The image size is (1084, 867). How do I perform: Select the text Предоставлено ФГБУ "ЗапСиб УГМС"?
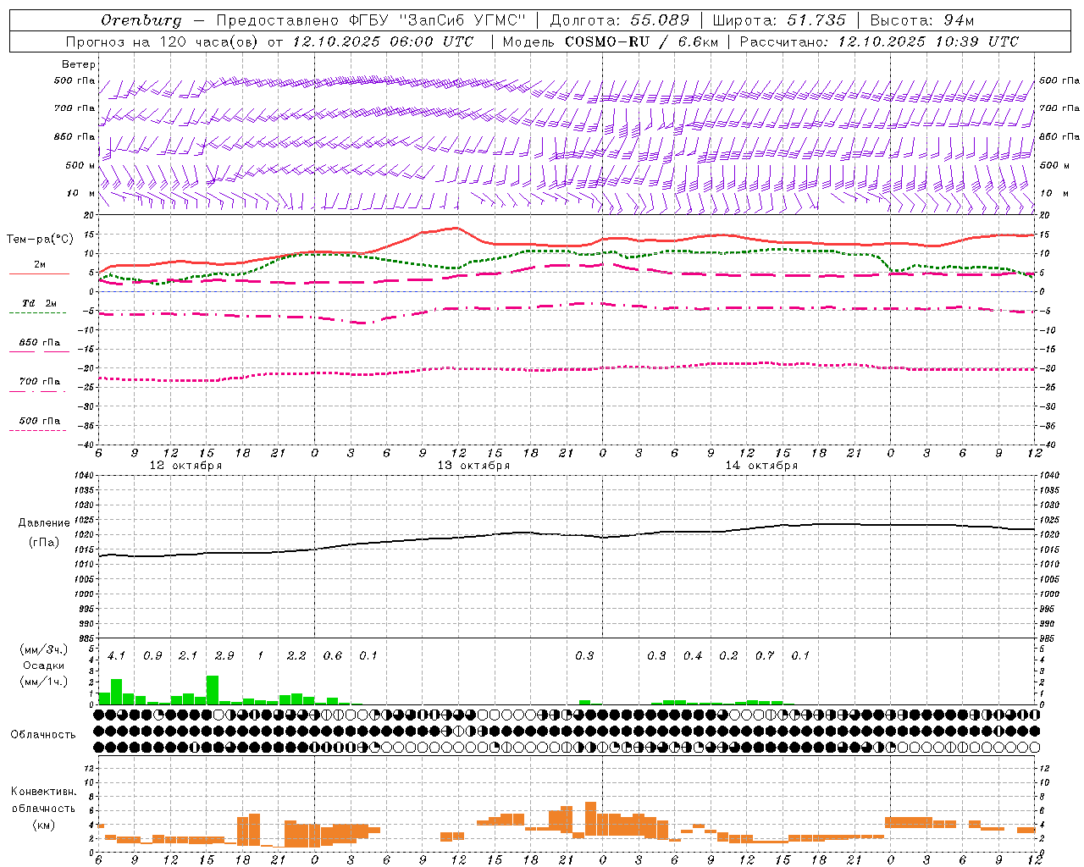(371, 20)
